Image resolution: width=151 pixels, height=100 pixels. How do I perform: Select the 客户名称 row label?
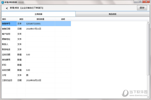6,34
